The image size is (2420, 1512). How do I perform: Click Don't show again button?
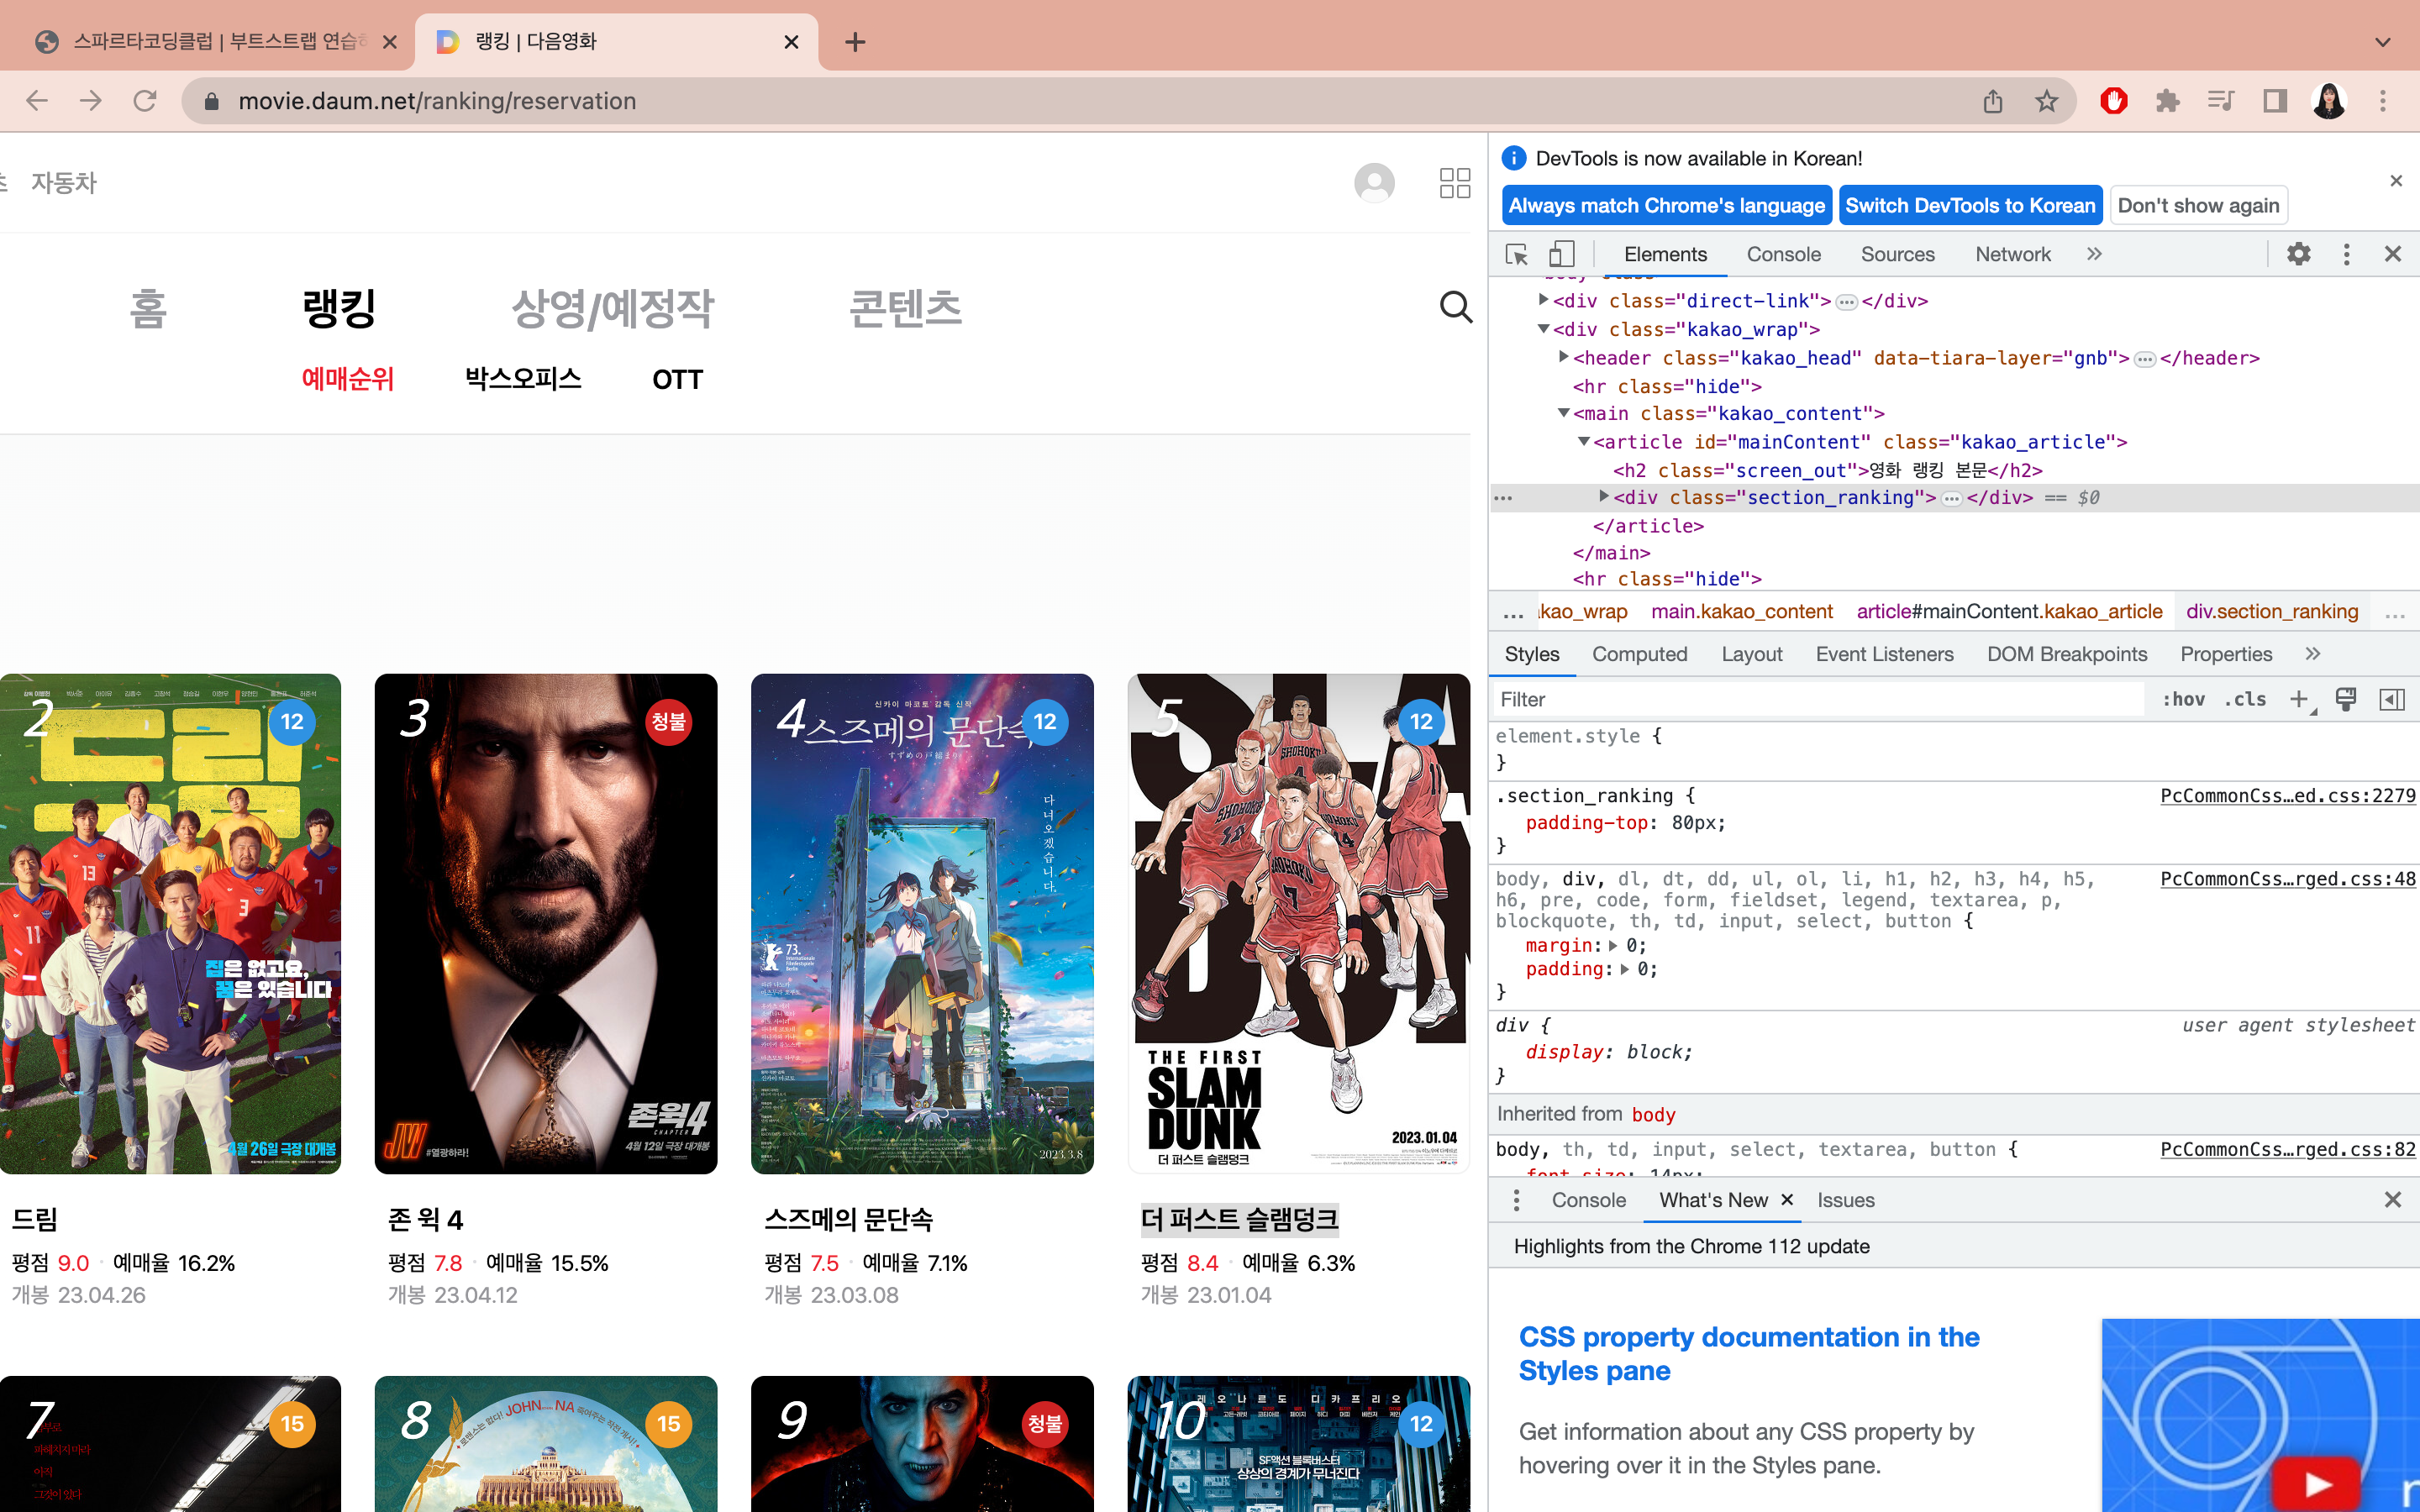coord(2198,206)
